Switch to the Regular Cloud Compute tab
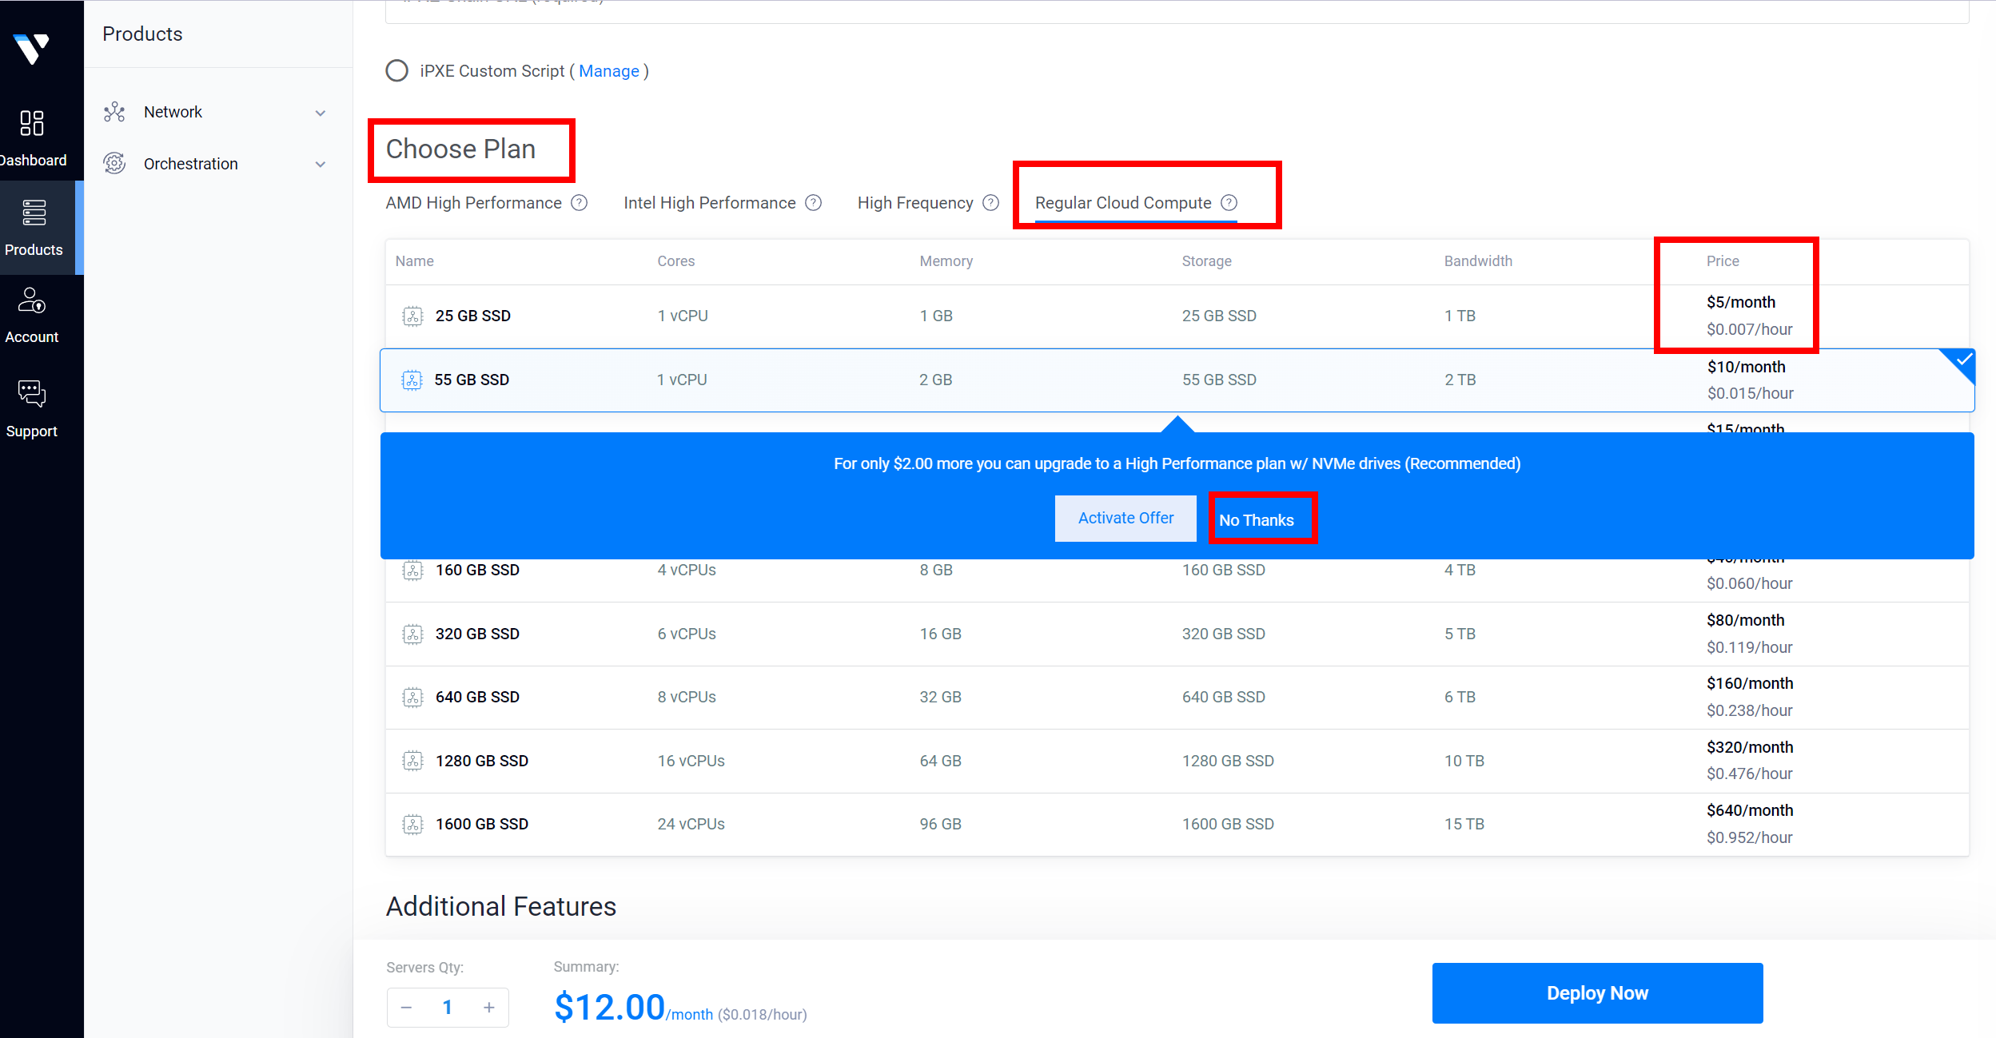The image size is (1996, 1038). [x=1122, y=203]
